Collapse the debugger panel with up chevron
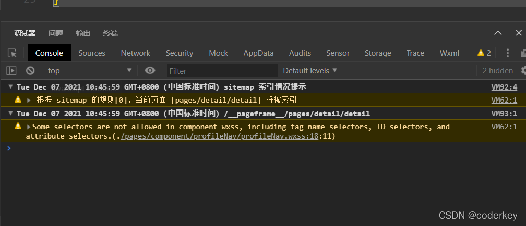Viewport: 526px width, 226px height. click(x=498, y=33)
